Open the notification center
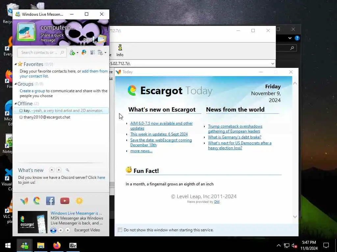This screenshot has height=252, width=337. pyautogui.click(x=326, y=245)
